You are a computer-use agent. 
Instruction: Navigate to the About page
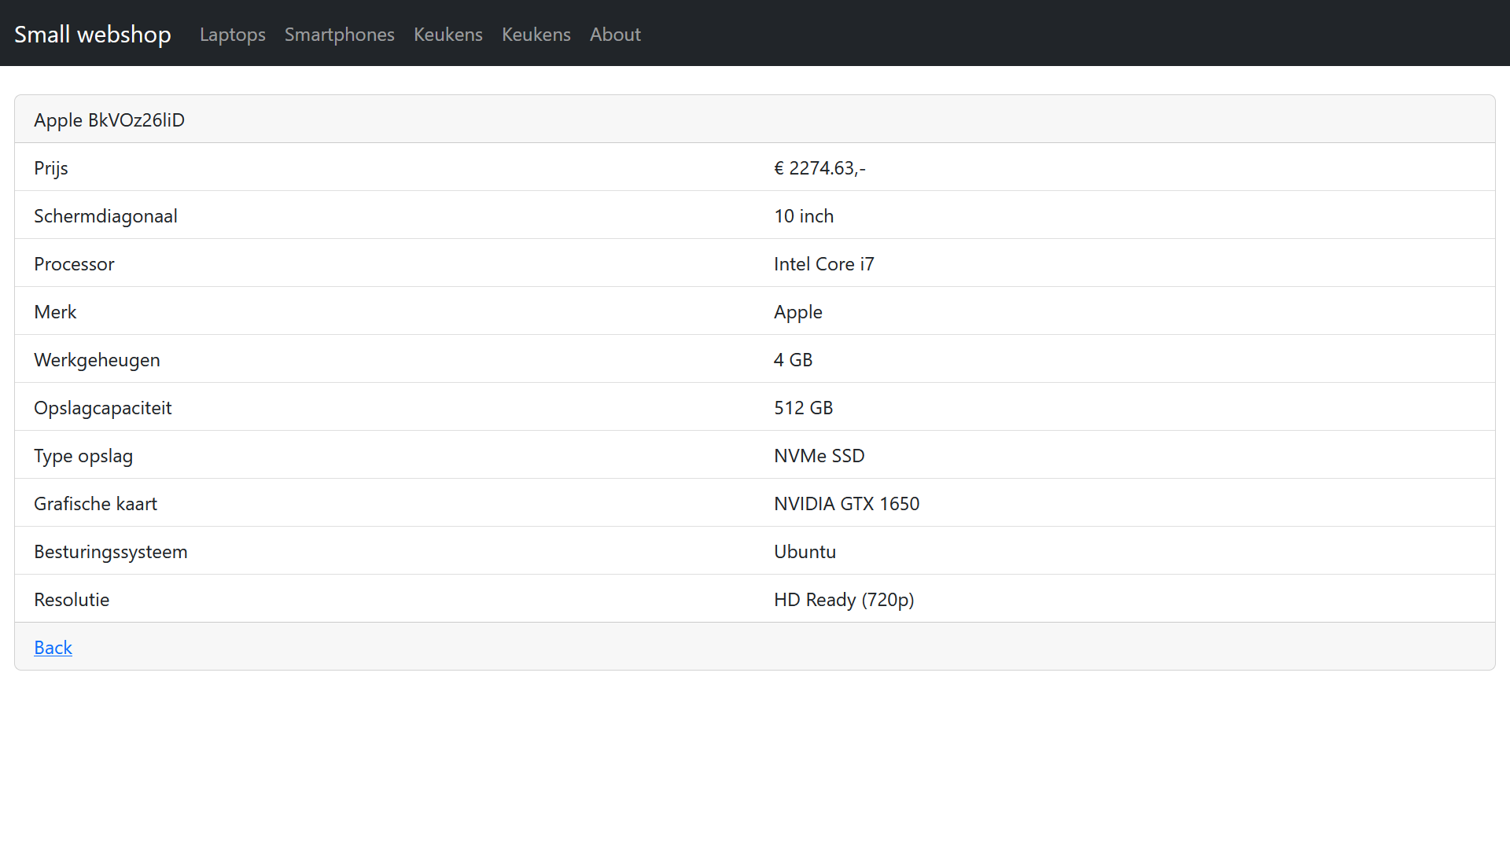[615, 35]
